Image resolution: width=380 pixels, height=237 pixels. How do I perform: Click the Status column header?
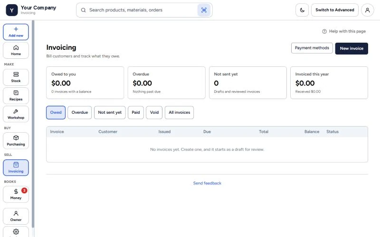[332, 132]
